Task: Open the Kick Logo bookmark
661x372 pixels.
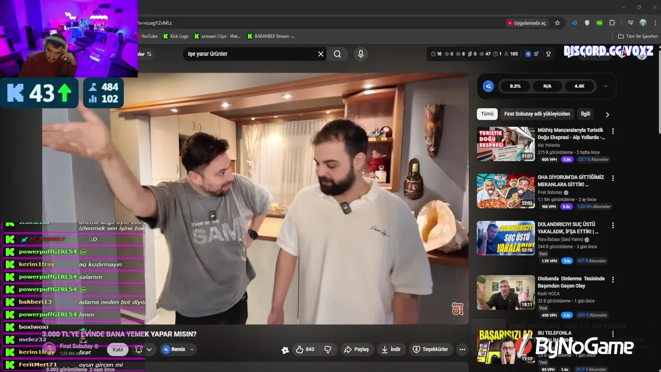Action: click(x=176, y=36)
